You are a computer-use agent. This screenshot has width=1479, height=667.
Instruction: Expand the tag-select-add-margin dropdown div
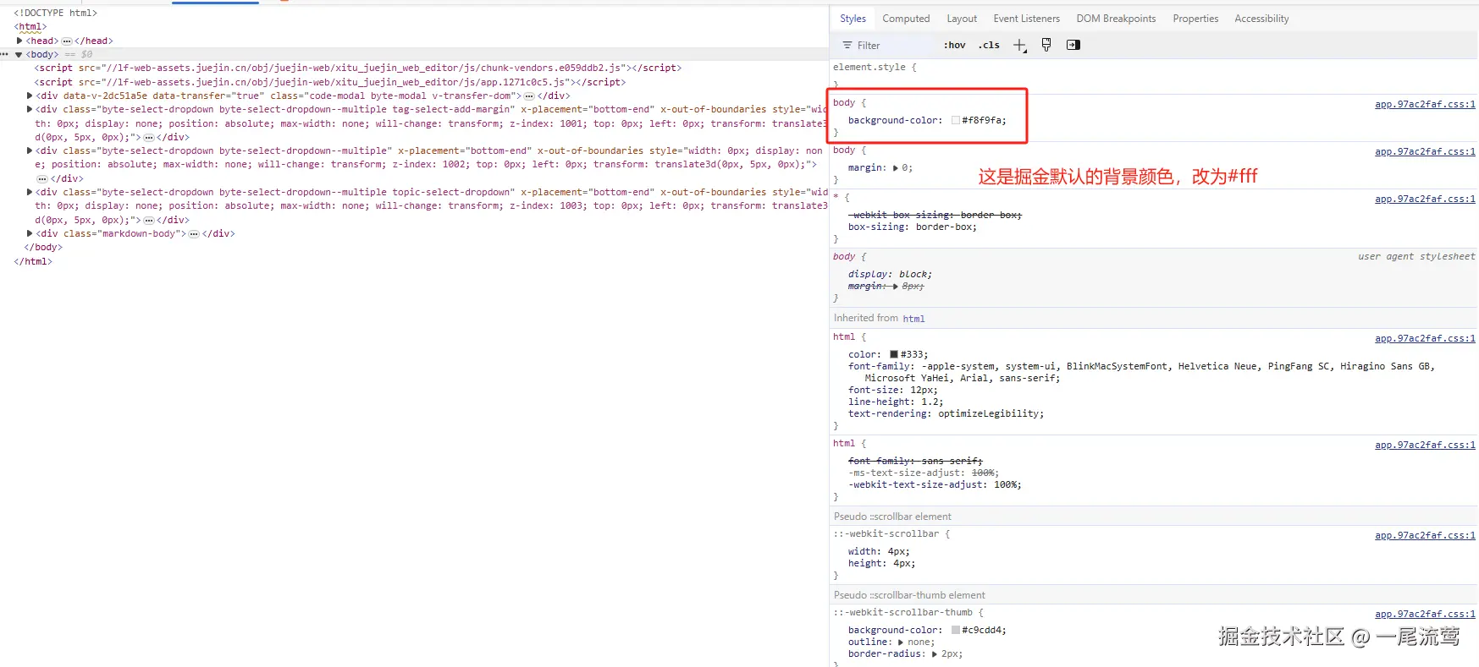click(30, 109)
